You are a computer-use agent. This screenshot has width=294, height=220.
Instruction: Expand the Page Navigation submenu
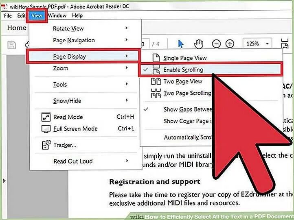[86, 40]
